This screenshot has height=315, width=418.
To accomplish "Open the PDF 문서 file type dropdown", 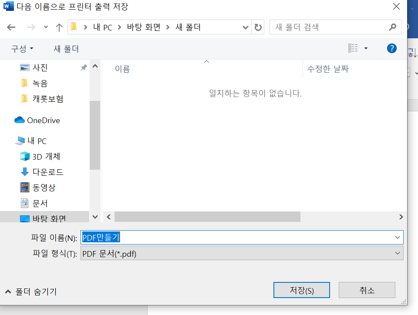I will tap(397, 253).
